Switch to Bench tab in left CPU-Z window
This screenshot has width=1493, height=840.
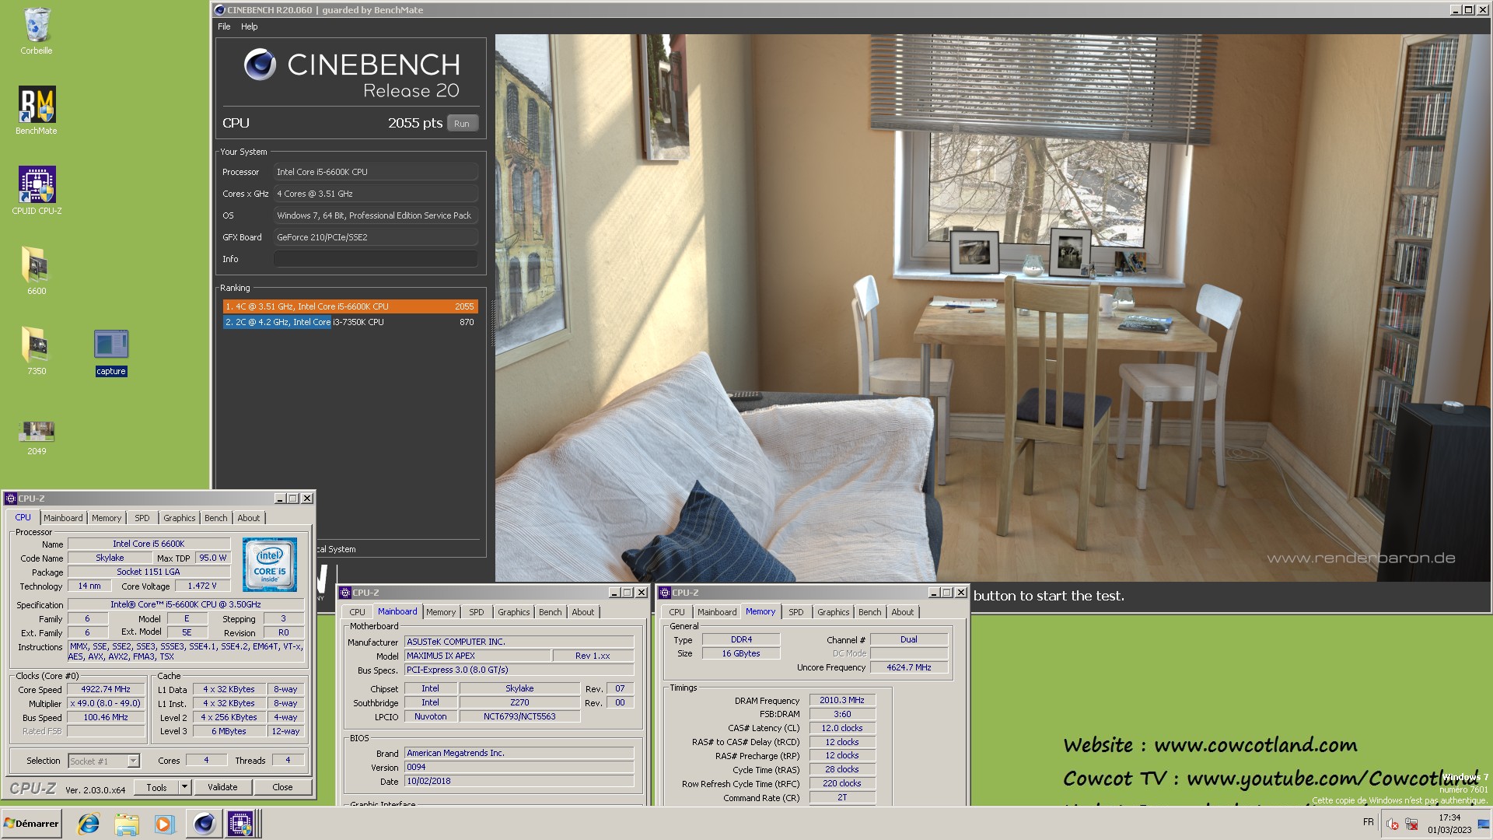216,518
